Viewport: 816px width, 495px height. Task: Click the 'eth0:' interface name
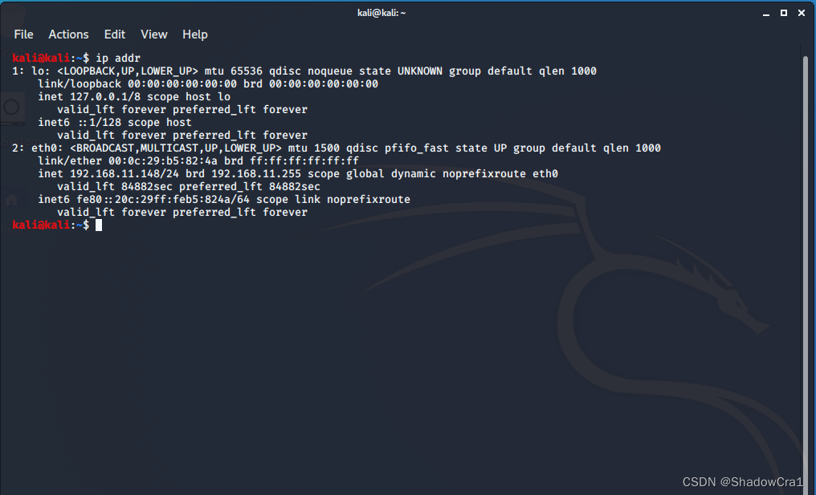(x=47, y=148)
